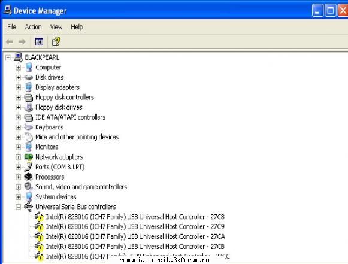Select Universal Serial Bus controllers label

(x=75, y=207)
